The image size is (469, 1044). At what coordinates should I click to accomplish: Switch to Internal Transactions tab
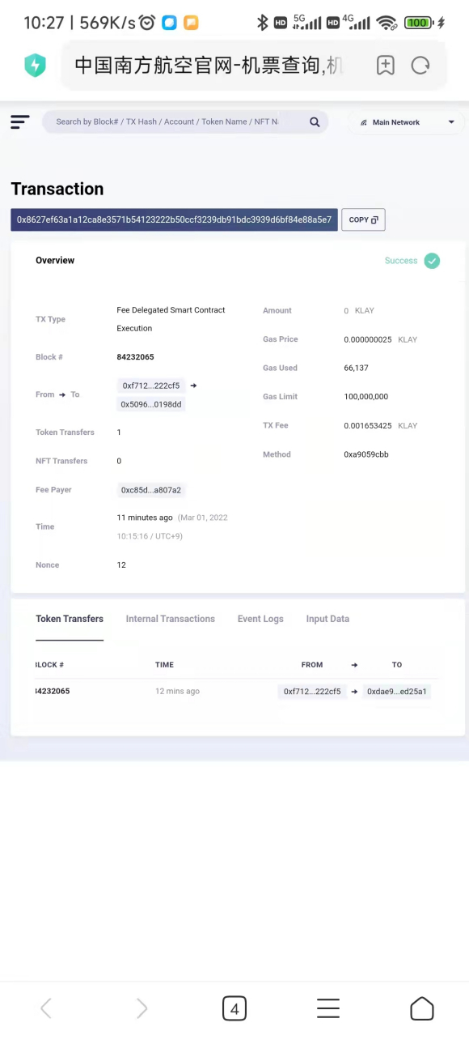point(171,619)
